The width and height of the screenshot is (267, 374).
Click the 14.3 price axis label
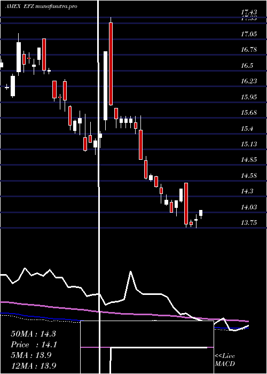247,191
